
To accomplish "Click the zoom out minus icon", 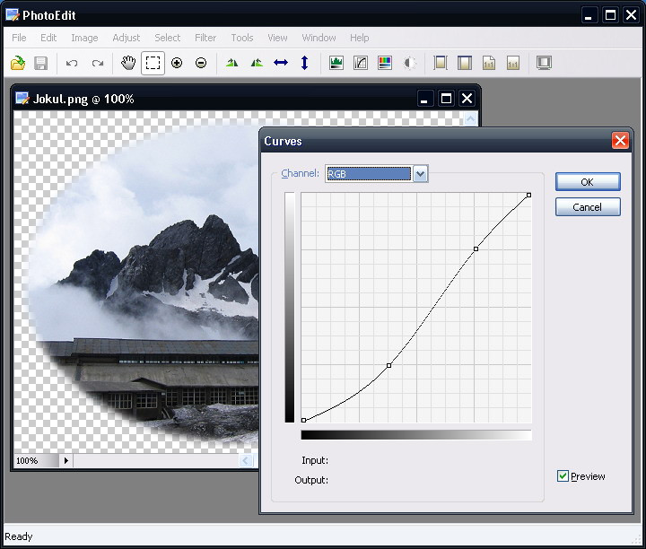I will tap(201, 63).
